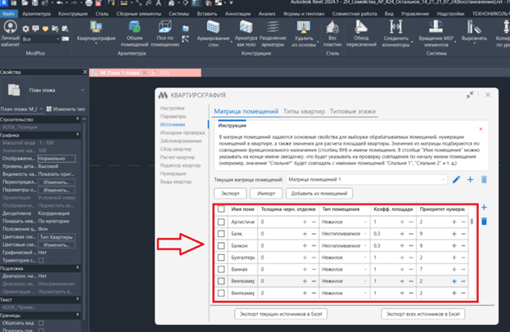Viewport: 510px width, 332px height.
Task: Increase Приоритет нумерации for Ванная row
Action: [x=454, y=269]
